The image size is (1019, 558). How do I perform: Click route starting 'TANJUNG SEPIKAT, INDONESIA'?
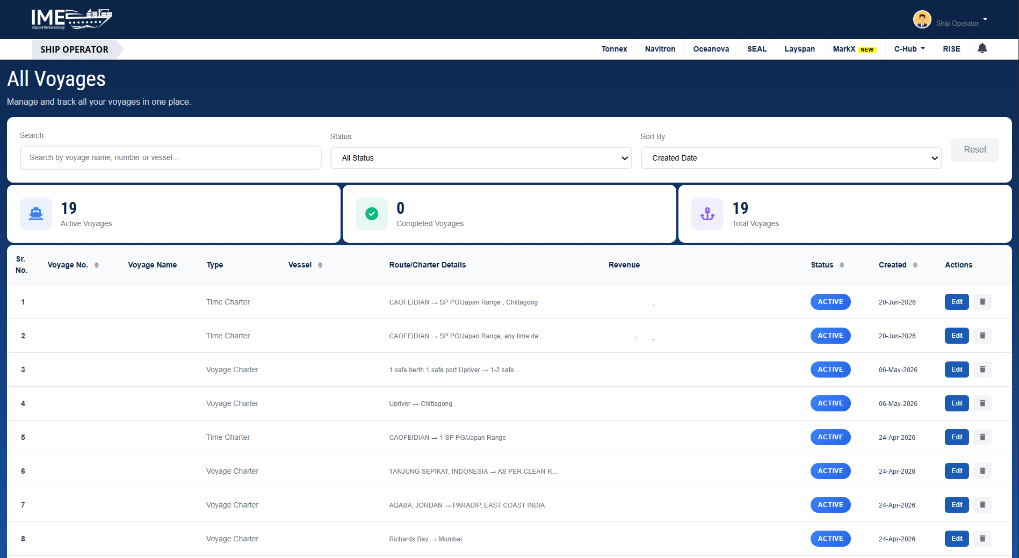(x=473, y=472)
